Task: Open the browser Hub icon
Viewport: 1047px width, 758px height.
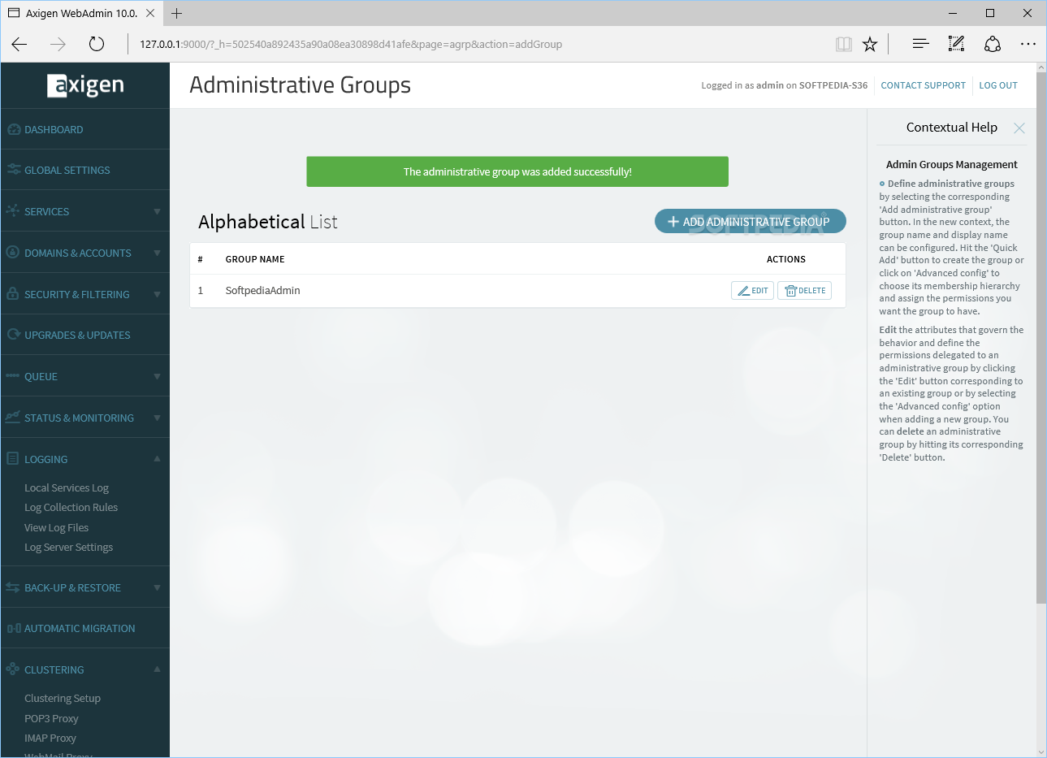Action: click(920, 45)
